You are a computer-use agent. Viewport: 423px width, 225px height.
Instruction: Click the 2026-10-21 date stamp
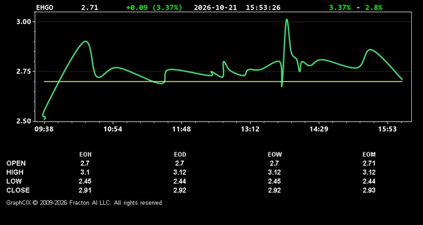(x=215, y=7)
